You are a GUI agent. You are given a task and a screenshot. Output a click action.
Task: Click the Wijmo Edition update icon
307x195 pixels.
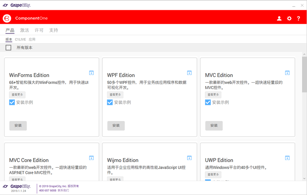tap(189, 158)
